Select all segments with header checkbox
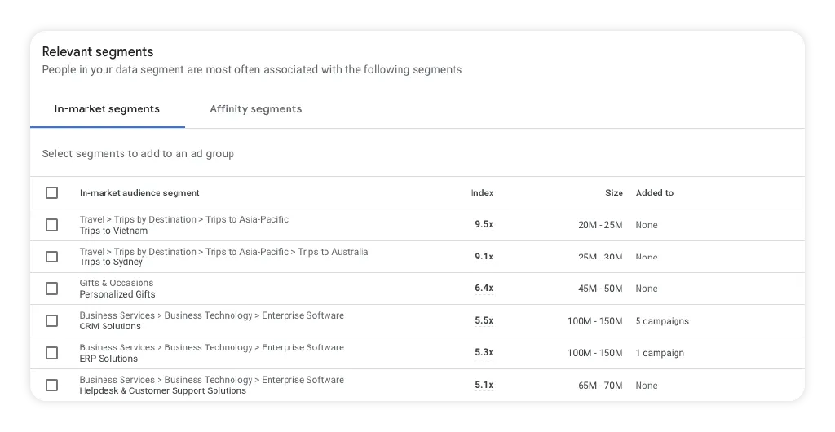This screenshot has height=432, width=835. pos(51,192)
